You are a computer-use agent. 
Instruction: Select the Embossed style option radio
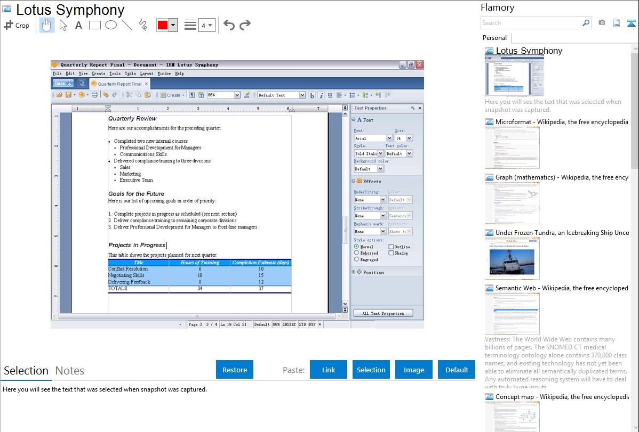357,253
